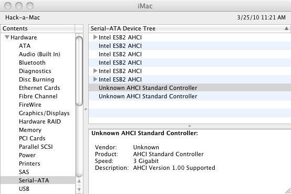Click the sidebar scroll up arrow
This screenshot has width=291, height=194.
79,181
